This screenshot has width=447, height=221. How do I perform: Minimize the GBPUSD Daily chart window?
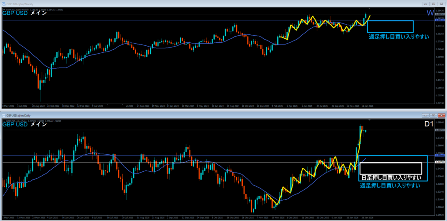point(425,115)
